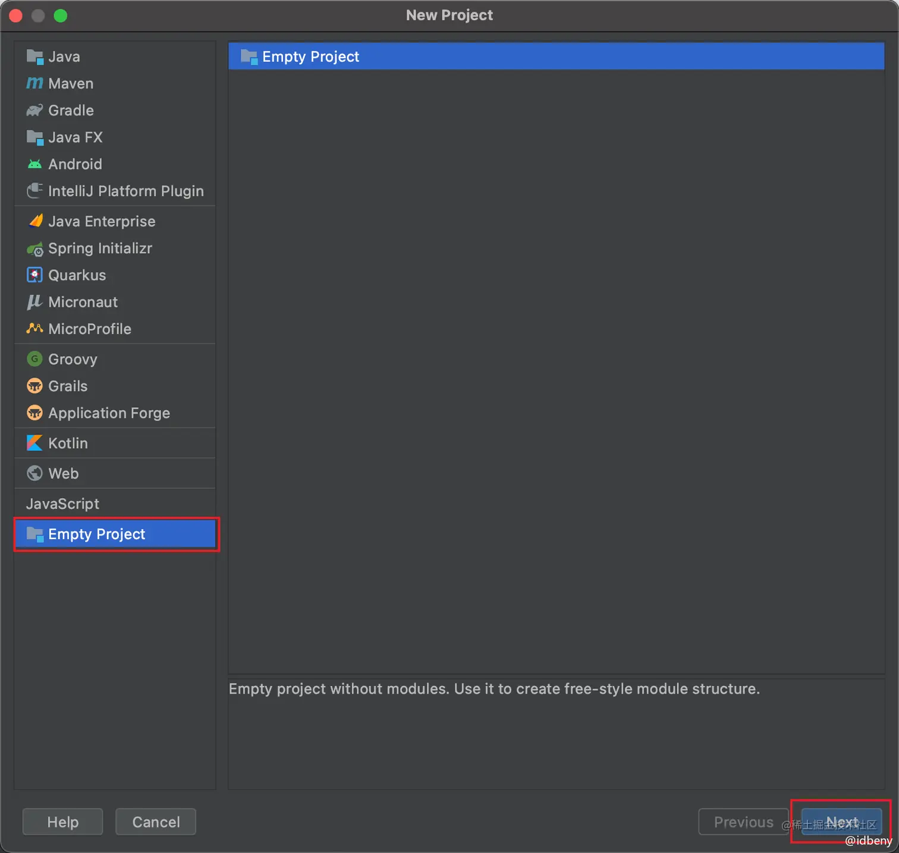
Task: Choose Spring Initializr label
Action: 100,248
